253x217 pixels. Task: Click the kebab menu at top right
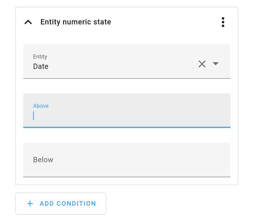click(x=223, y=22)
